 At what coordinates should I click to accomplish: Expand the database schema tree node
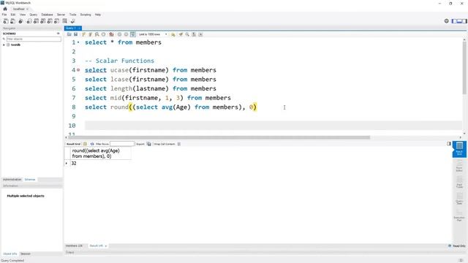[4, 45]
